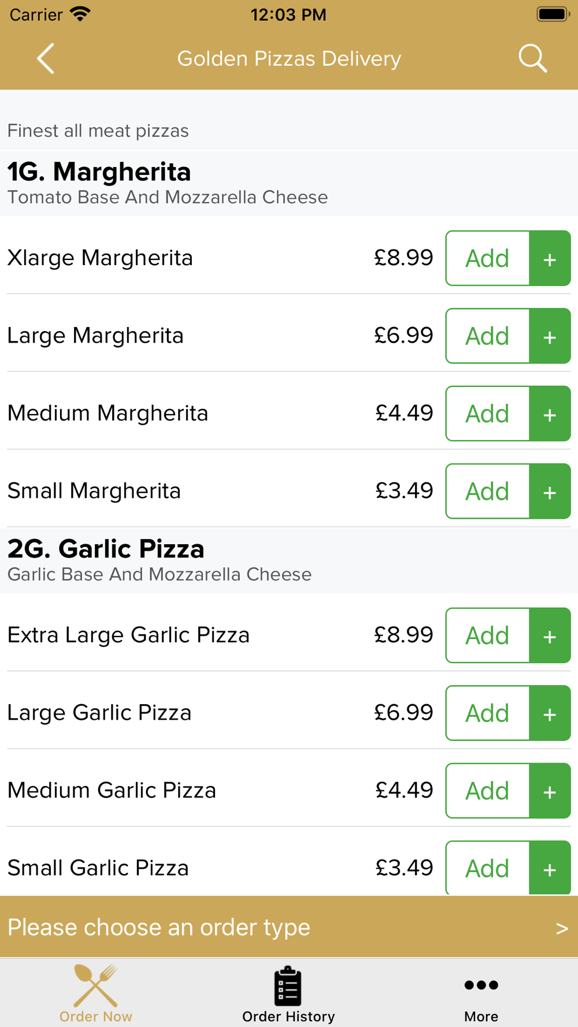Viewport: 578px width, 1027px height.
Task: Open the 'Please choose an order type' bar
Action: (289, 927)
